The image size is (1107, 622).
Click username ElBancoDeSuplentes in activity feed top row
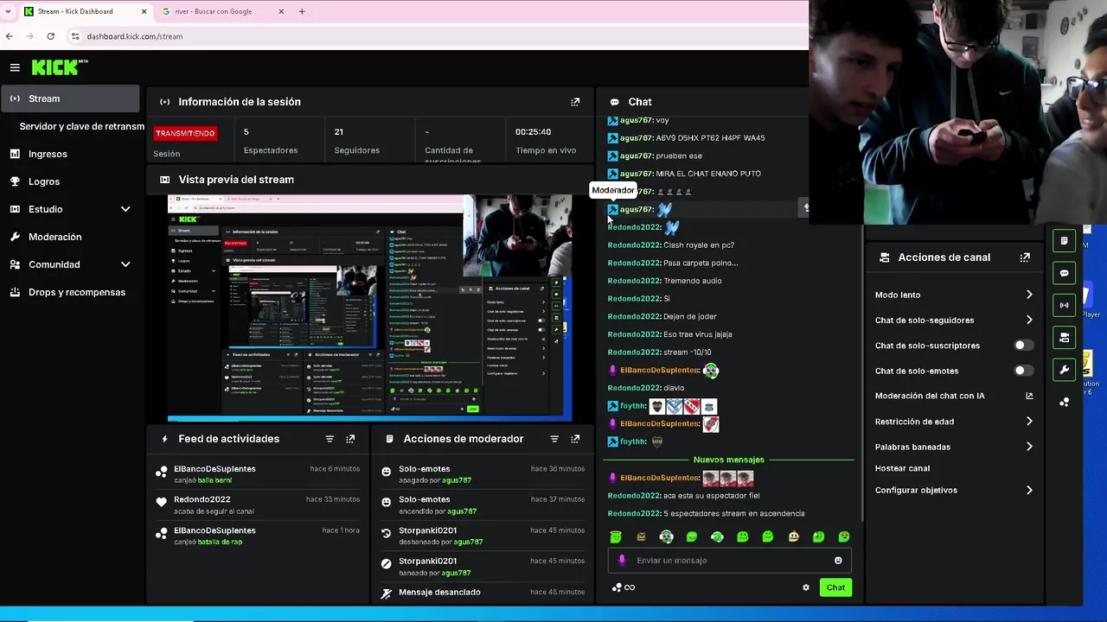(214, 469)
